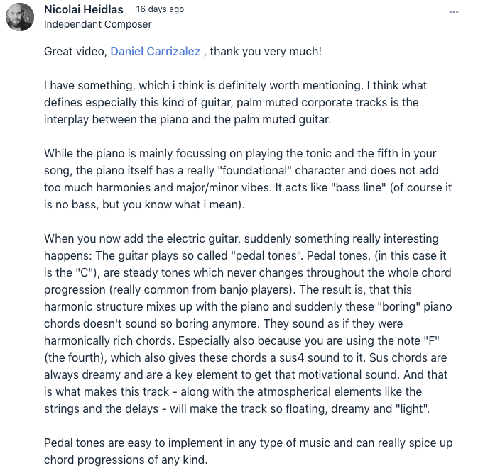Click the paragraph starting "While the piano"
Screen dimensions: 478x473
(248, 179)
